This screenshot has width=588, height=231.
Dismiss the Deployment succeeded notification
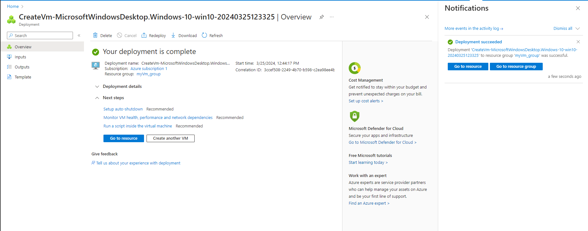(578, 42)
